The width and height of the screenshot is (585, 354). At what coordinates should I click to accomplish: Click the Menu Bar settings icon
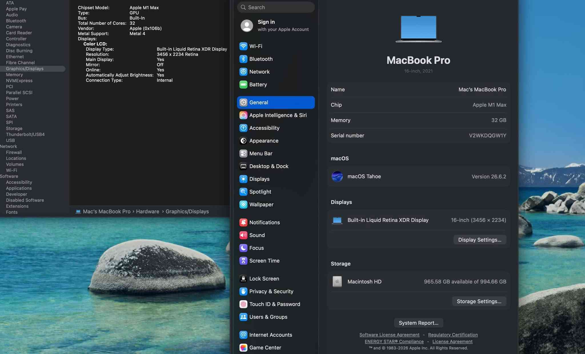tap(243, 153)
